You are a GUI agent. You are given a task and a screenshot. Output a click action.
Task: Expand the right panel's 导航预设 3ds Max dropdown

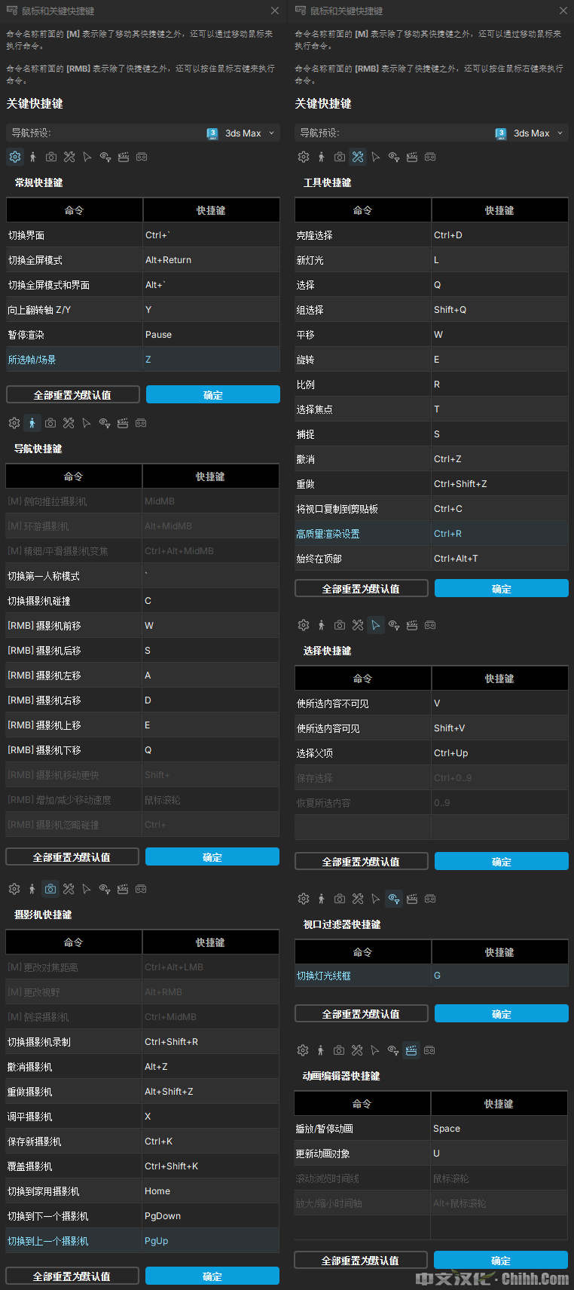click(x=530, y=133)
